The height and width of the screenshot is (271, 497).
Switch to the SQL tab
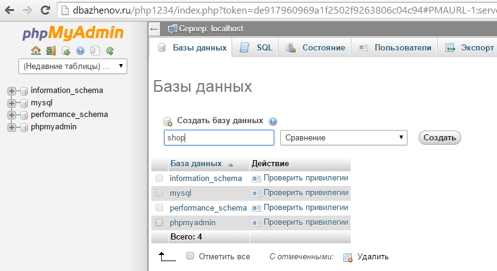pos(256,47)
